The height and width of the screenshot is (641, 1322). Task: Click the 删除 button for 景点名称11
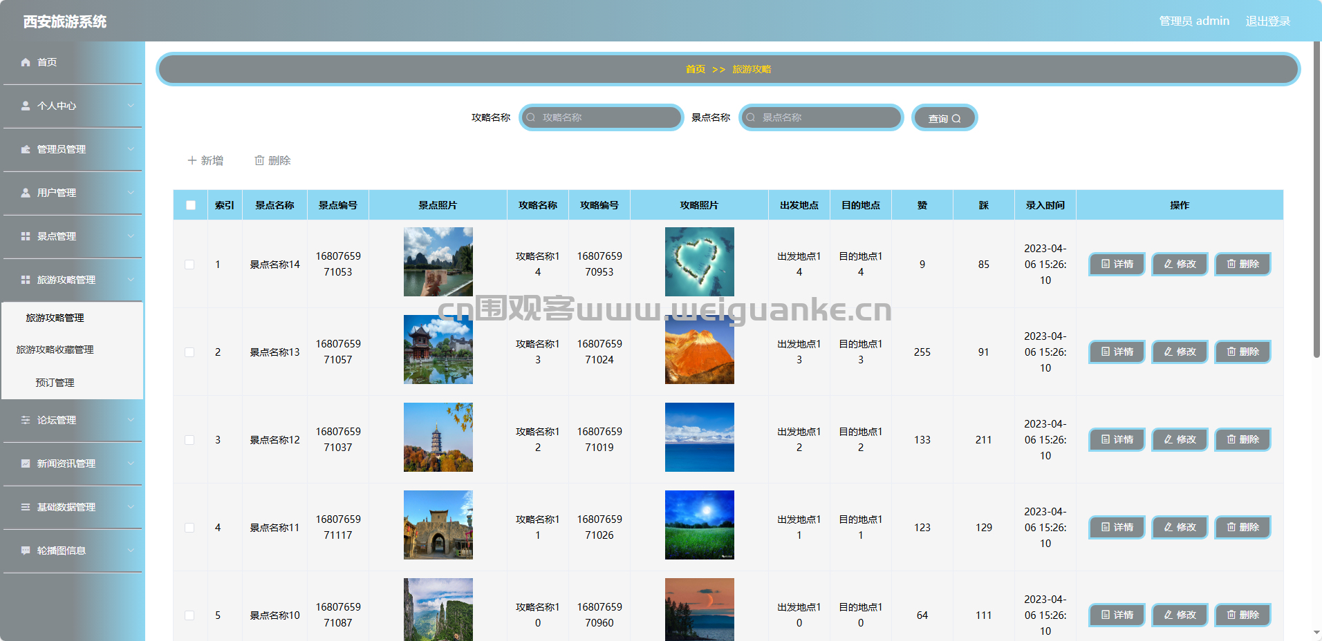[x=1242, y=527]
